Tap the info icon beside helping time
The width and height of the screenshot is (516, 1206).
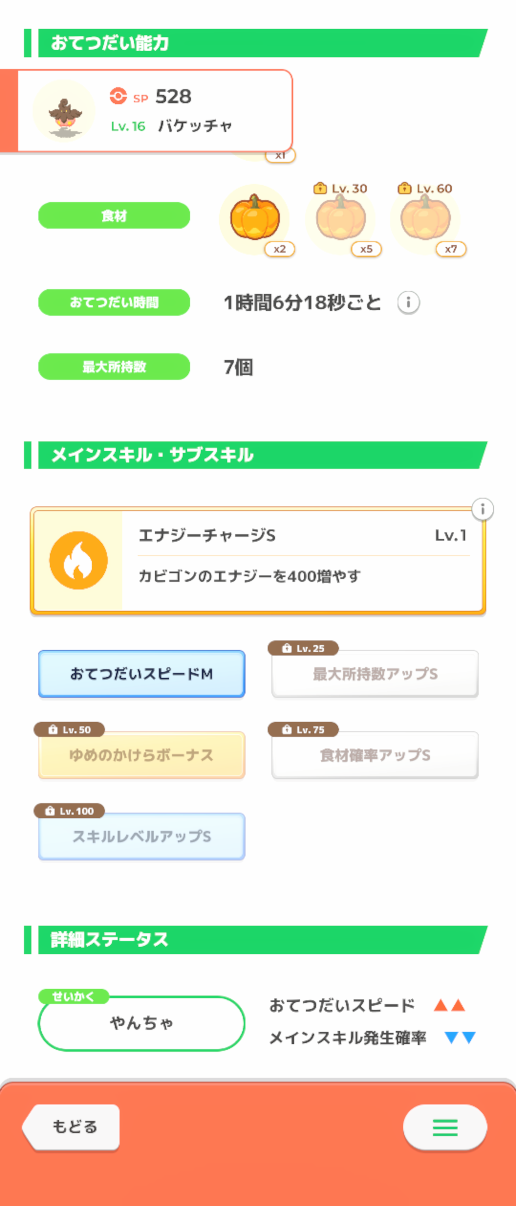click(408, 302)
